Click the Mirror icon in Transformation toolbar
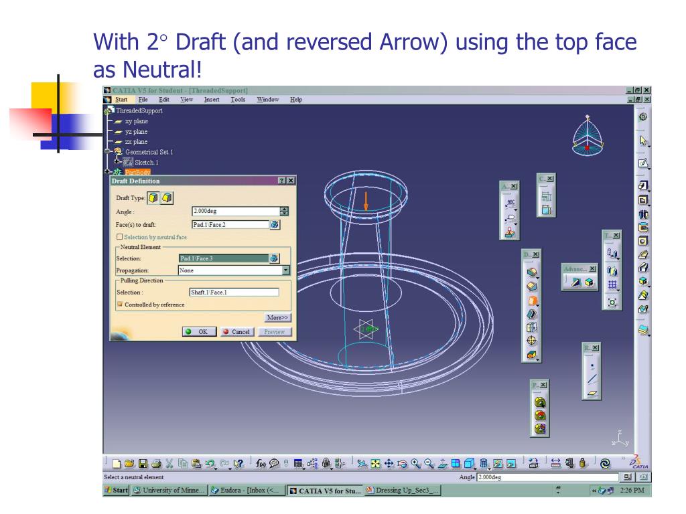 click(x=612, y=271)
